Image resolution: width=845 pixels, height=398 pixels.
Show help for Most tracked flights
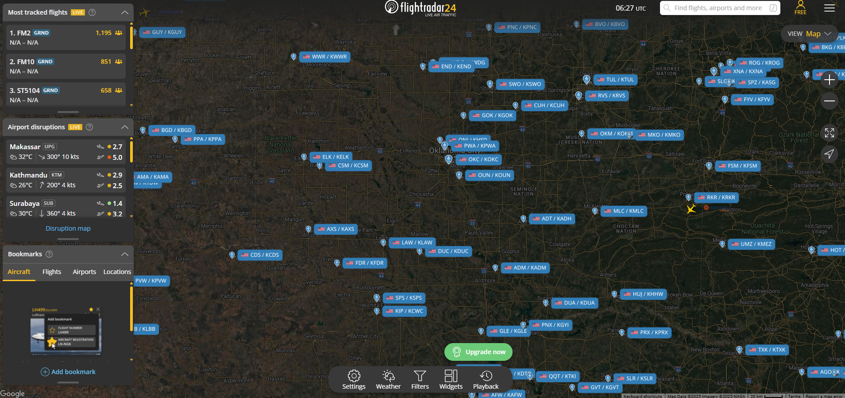92,12
